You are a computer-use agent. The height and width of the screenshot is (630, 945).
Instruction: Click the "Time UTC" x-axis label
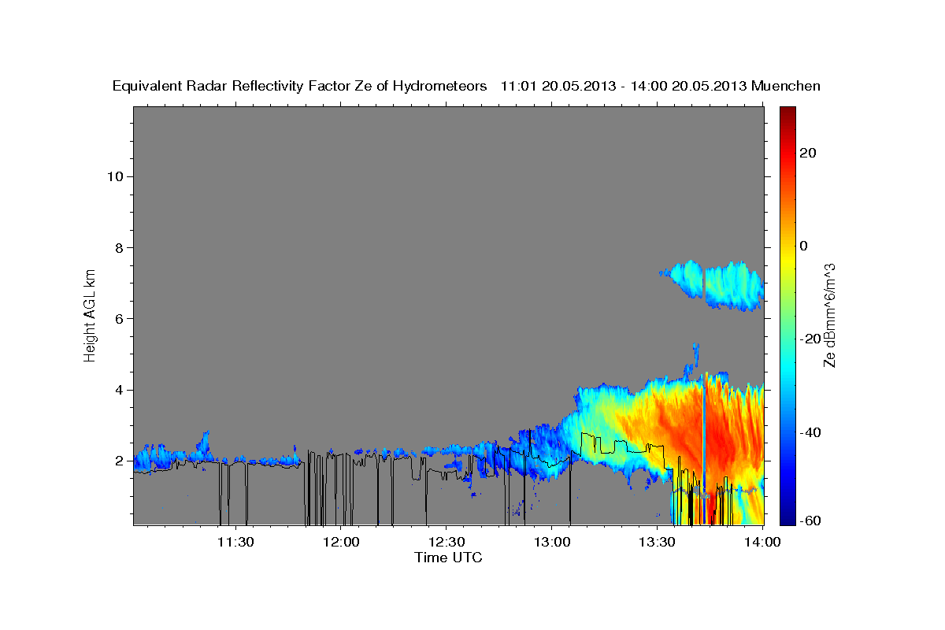coord(448,558)
